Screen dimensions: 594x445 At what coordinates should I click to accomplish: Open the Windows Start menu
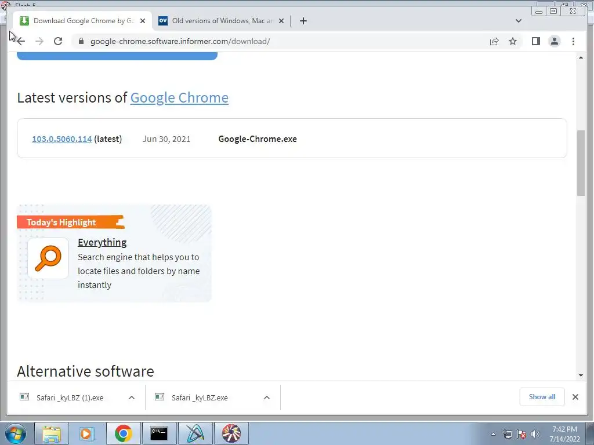(x=15, y=433)
